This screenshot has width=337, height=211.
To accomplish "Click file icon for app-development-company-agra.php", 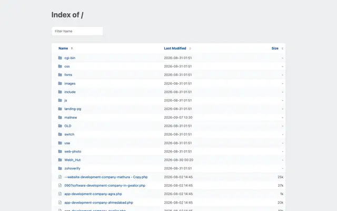I will pyautogui.click(x=60, y=194).
